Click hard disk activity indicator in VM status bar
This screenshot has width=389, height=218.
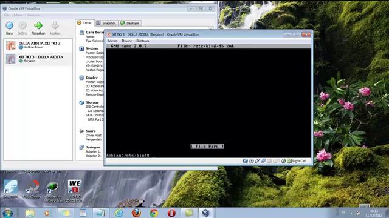246,161
